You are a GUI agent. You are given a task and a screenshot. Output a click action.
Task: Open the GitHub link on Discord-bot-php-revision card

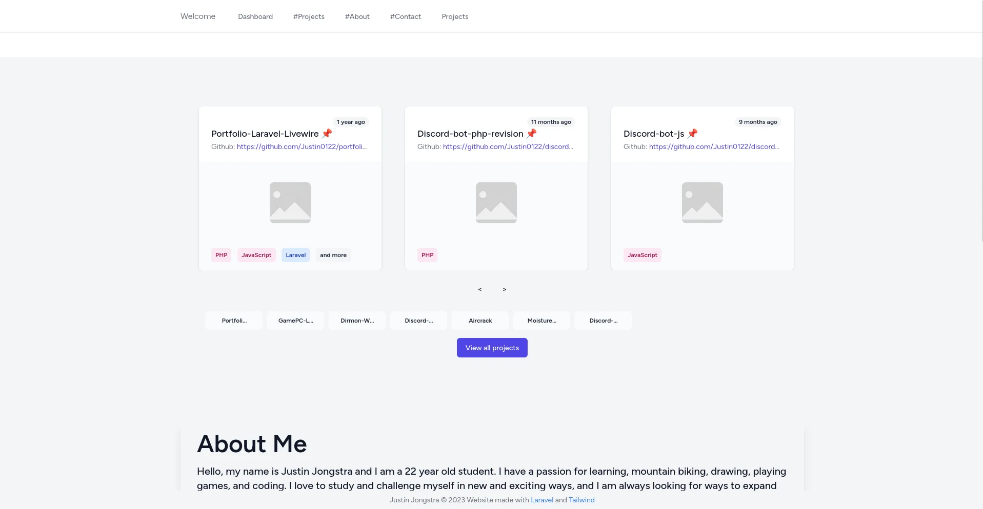[508, 146]
